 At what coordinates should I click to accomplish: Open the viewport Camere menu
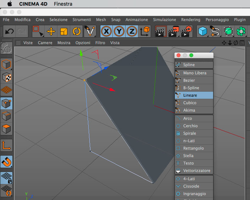tap(45, 43)
